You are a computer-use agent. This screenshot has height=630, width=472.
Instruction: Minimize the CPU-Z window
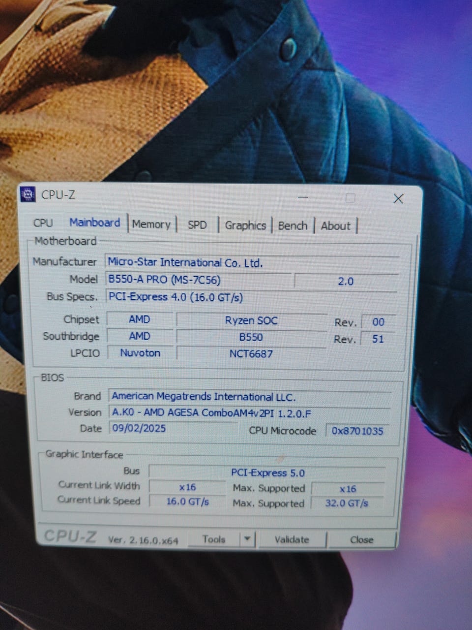click(x=303, y=197)
